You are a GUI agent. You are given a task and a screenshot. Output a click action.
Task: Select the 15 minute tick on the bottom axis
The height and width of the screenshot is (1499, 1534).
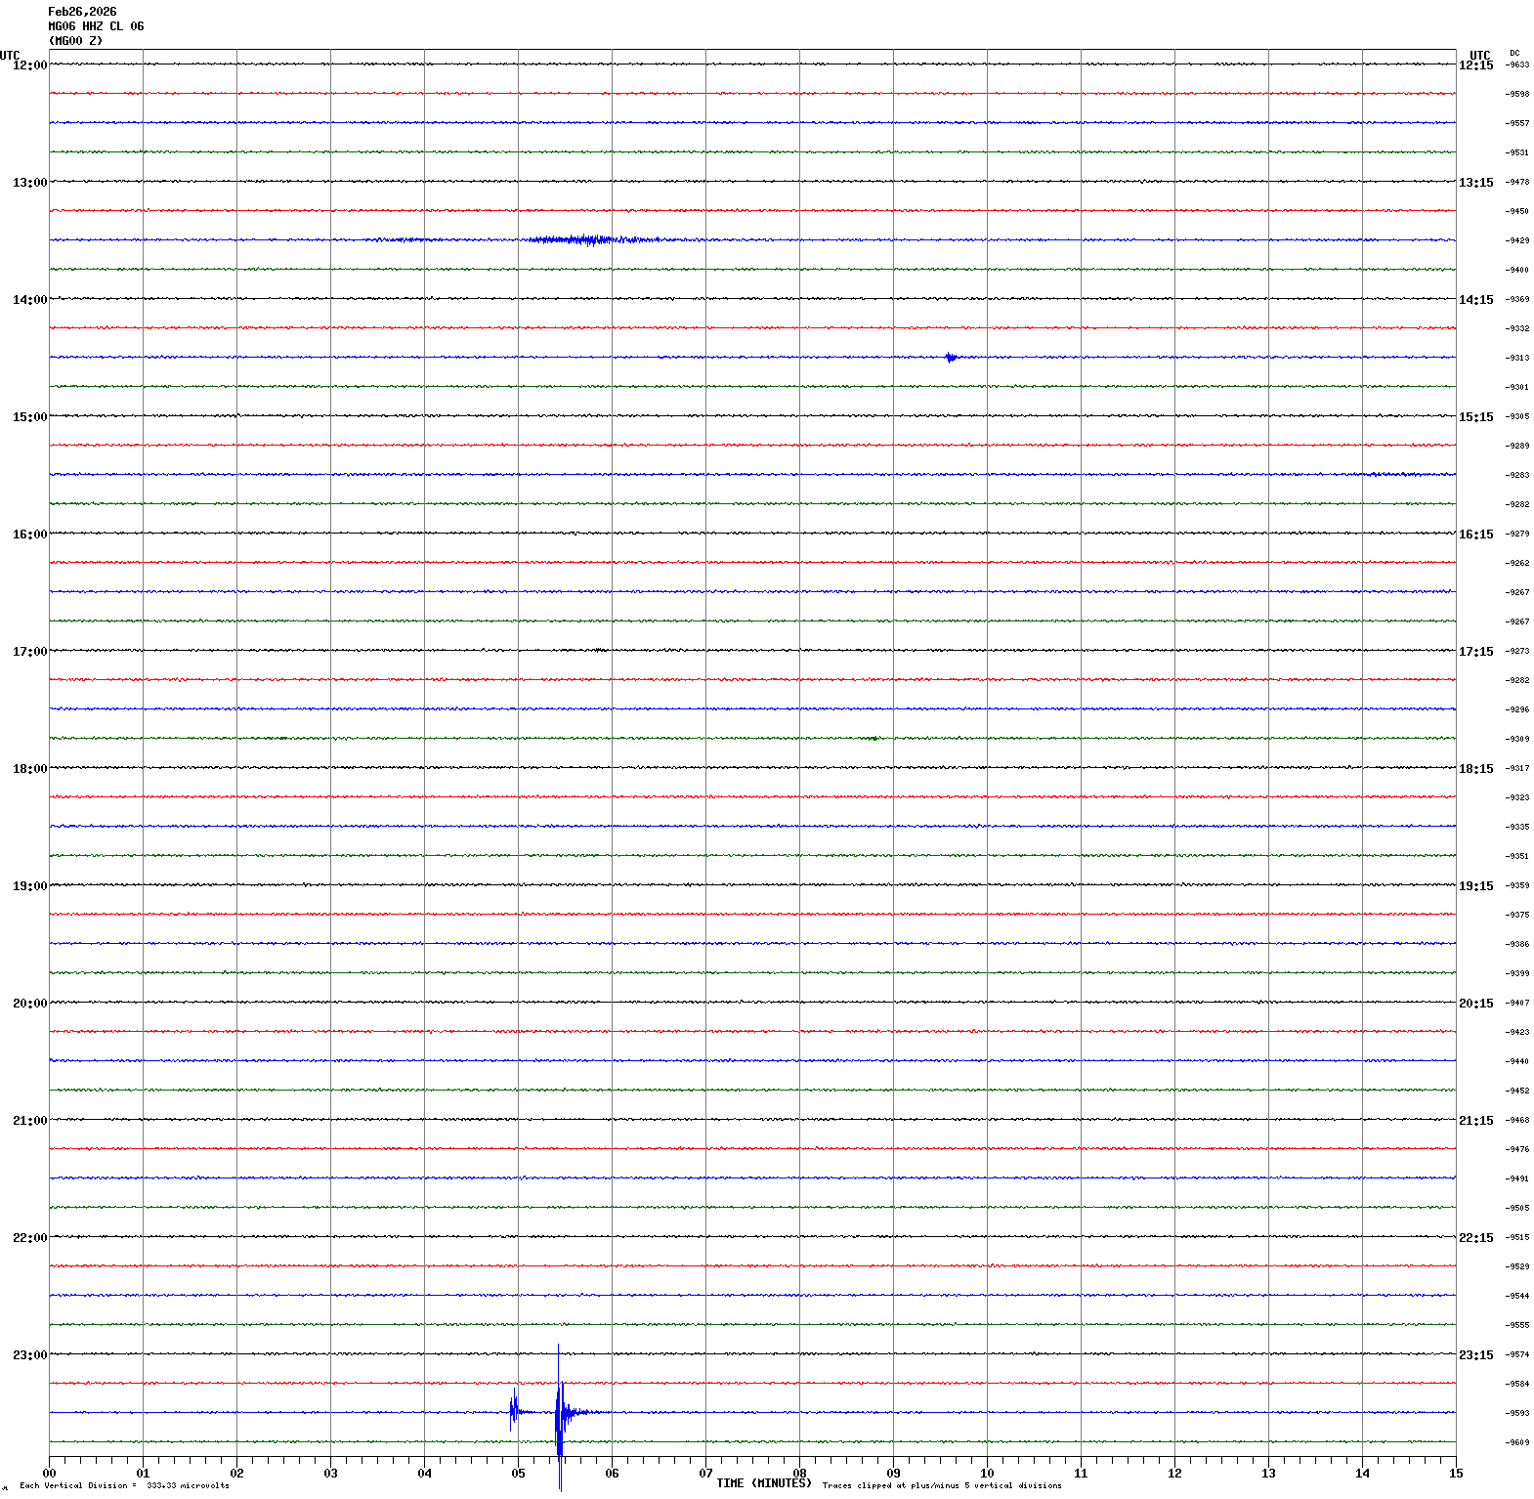(x=1456, y=1474)
